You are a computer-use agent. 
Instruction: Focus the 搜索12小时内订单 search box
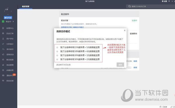click(150, 6)
